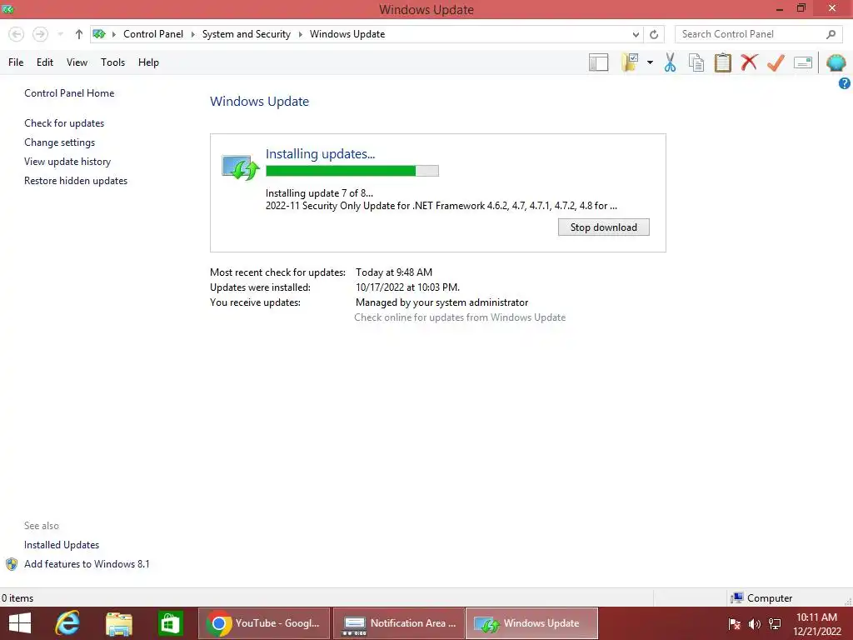This screenshot has height=640, width=853.
Task: Open the Help menu
Action: [148, 62]
